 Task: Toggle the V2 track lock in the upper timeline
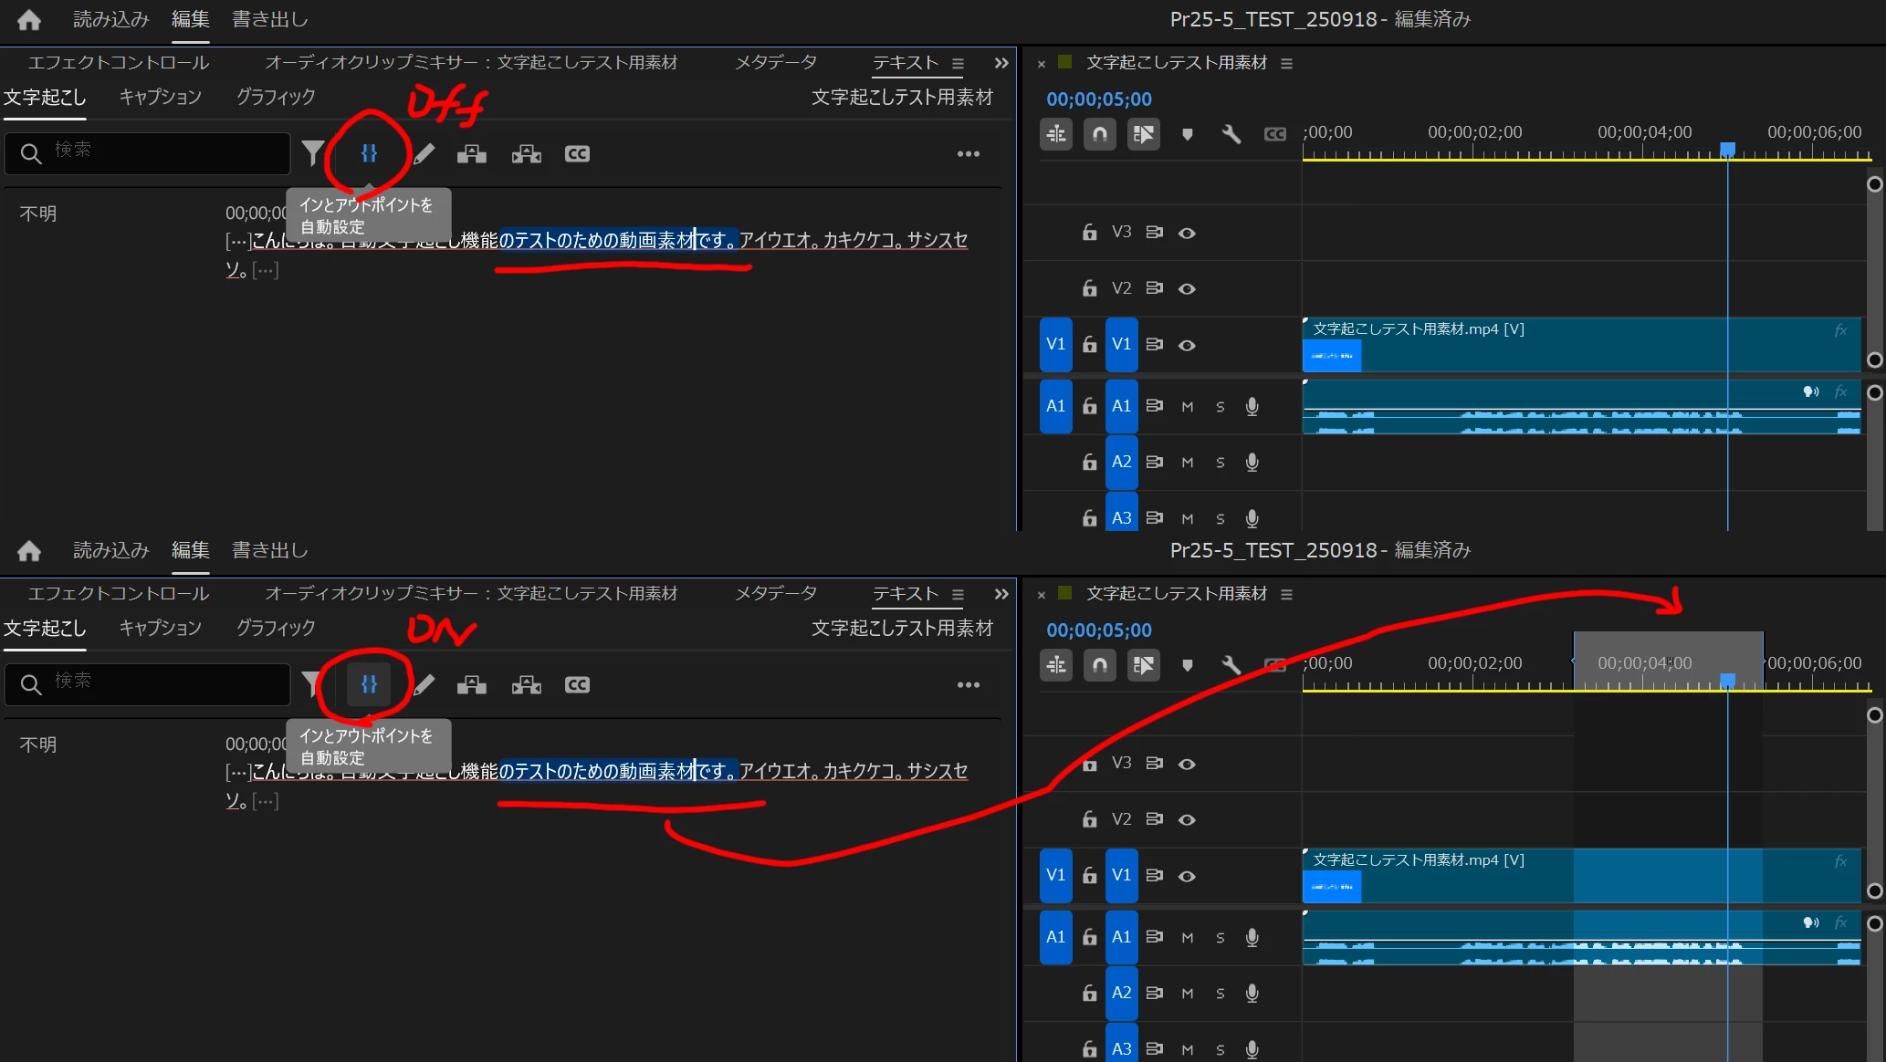tap(1089, 288)
